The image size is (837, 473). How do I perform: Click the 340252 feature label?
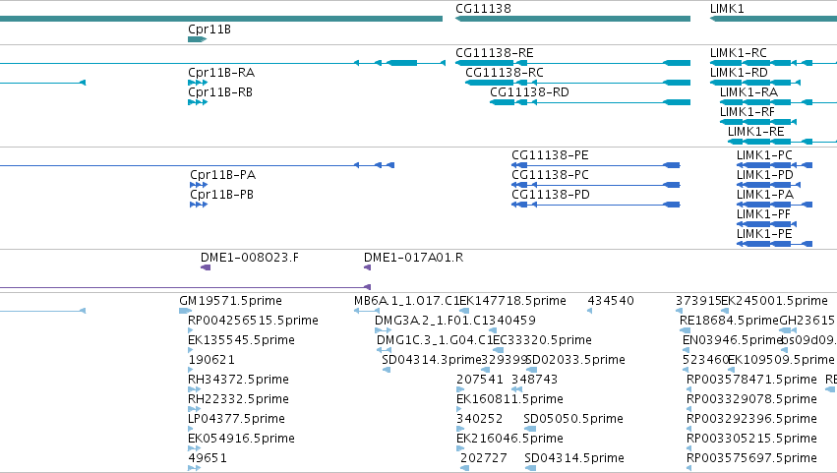coord(479,419)
